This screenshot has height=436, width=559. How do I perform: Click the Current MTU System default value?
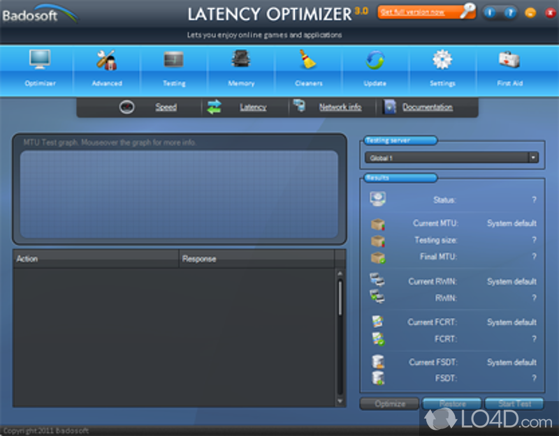pos(511,223)
